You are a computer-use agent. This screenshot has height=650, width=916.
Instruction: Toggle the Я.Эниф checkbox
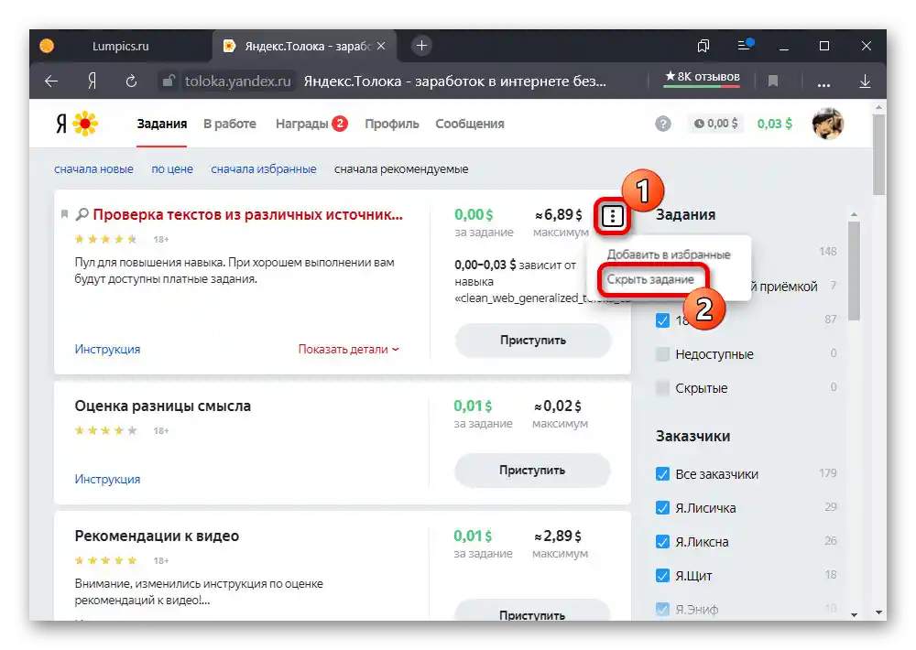pyautogui.click(x=662, y=609)
